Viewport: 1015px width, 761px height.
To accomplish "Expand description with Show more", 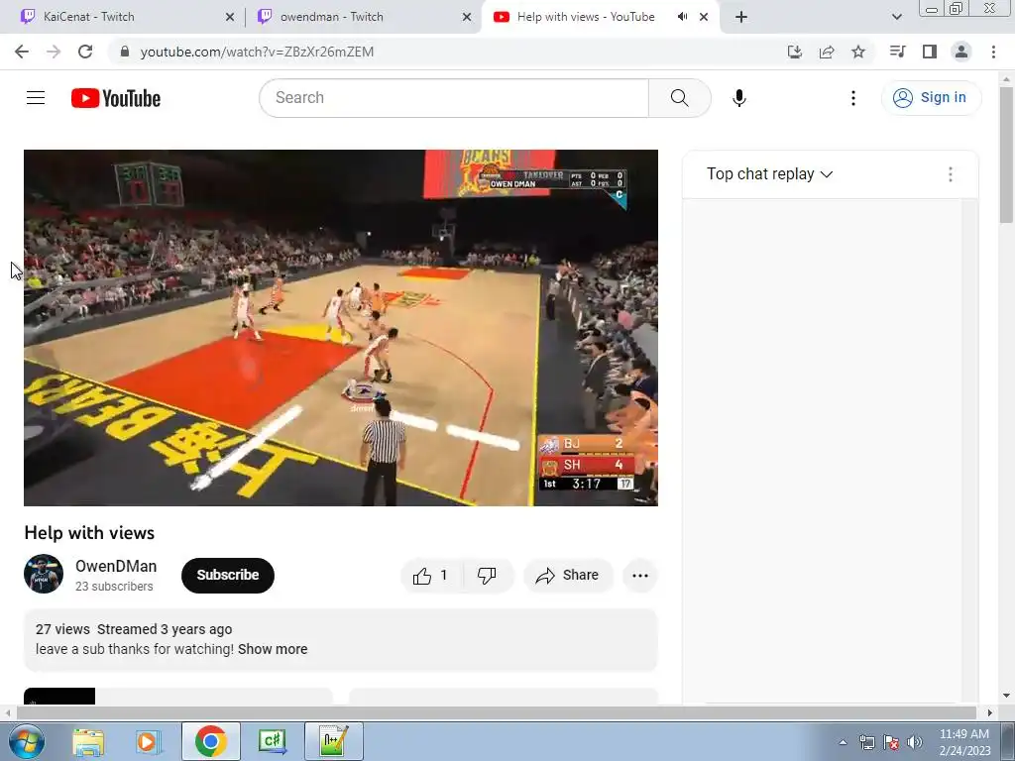I will tap(273, 649).
